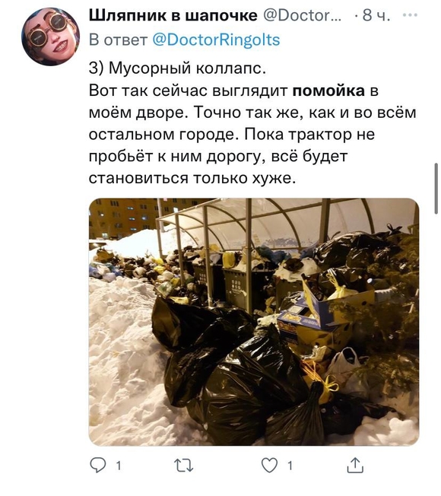Open the share upload icon
Image resolution: width=441 pixels, height=496 pixels.
355,465
